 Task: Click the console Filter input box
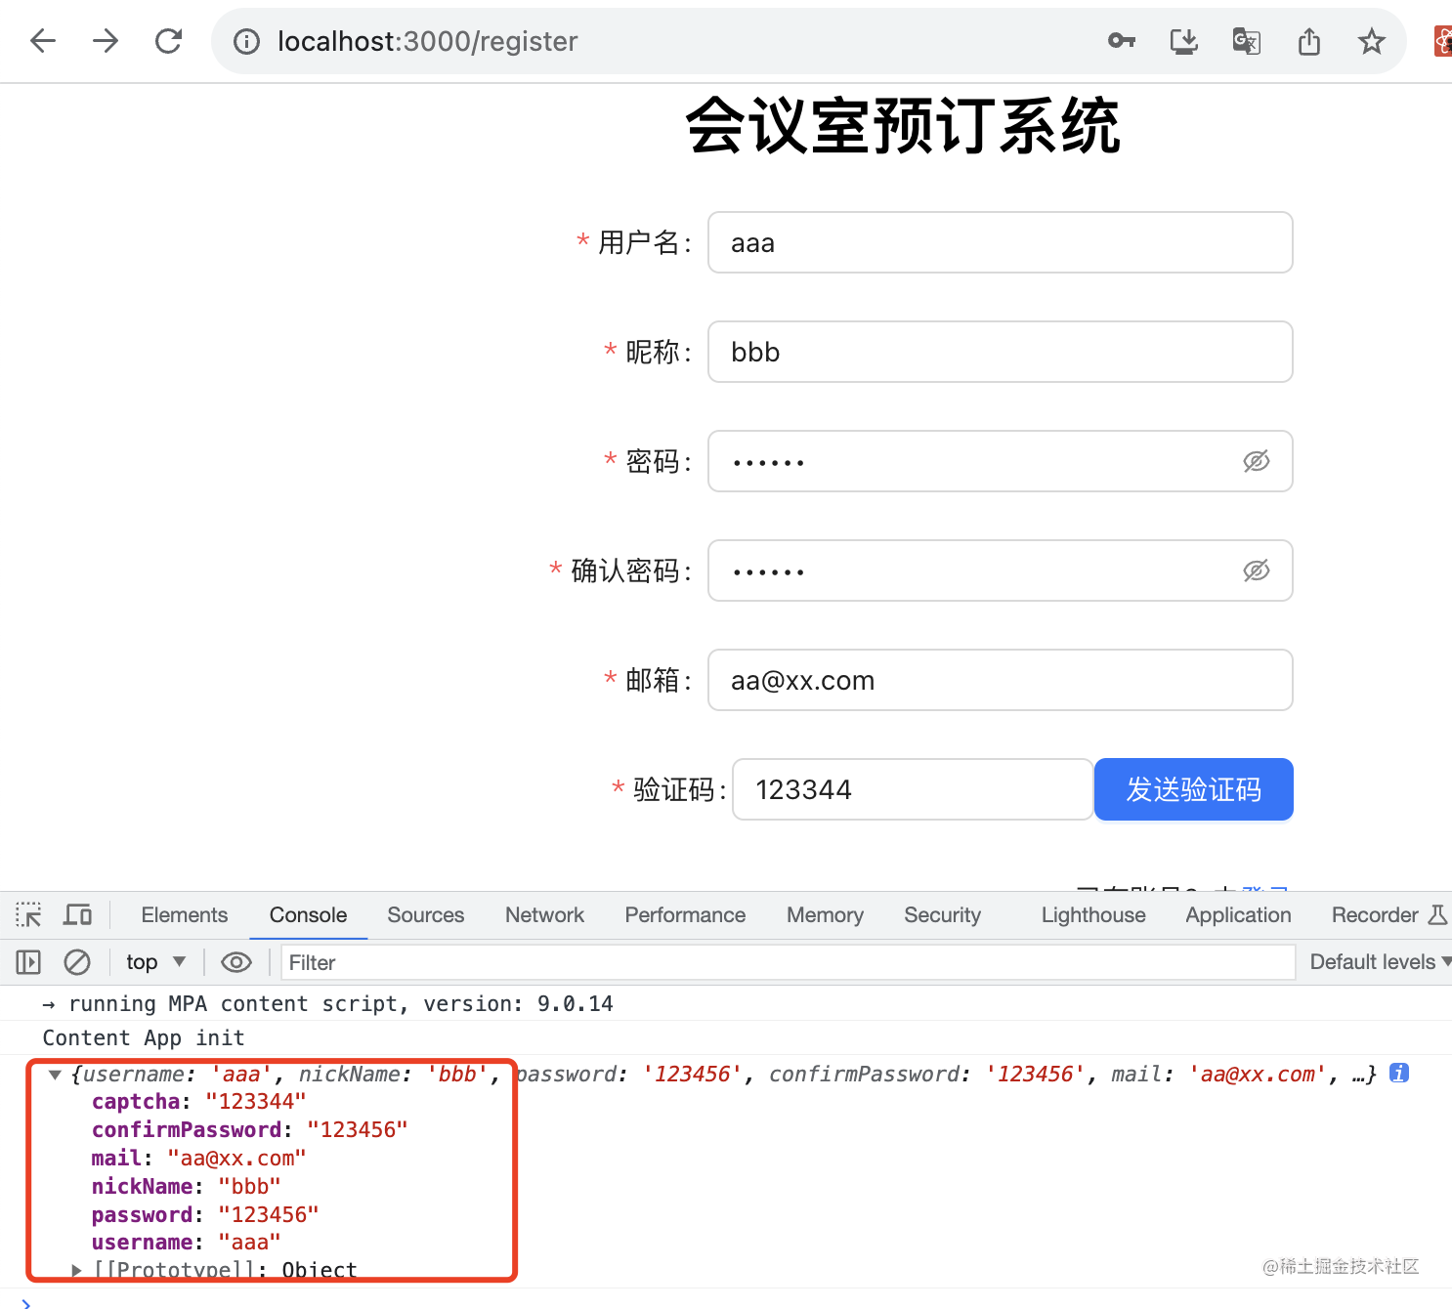pyautogui.click(x=787, y=962)
